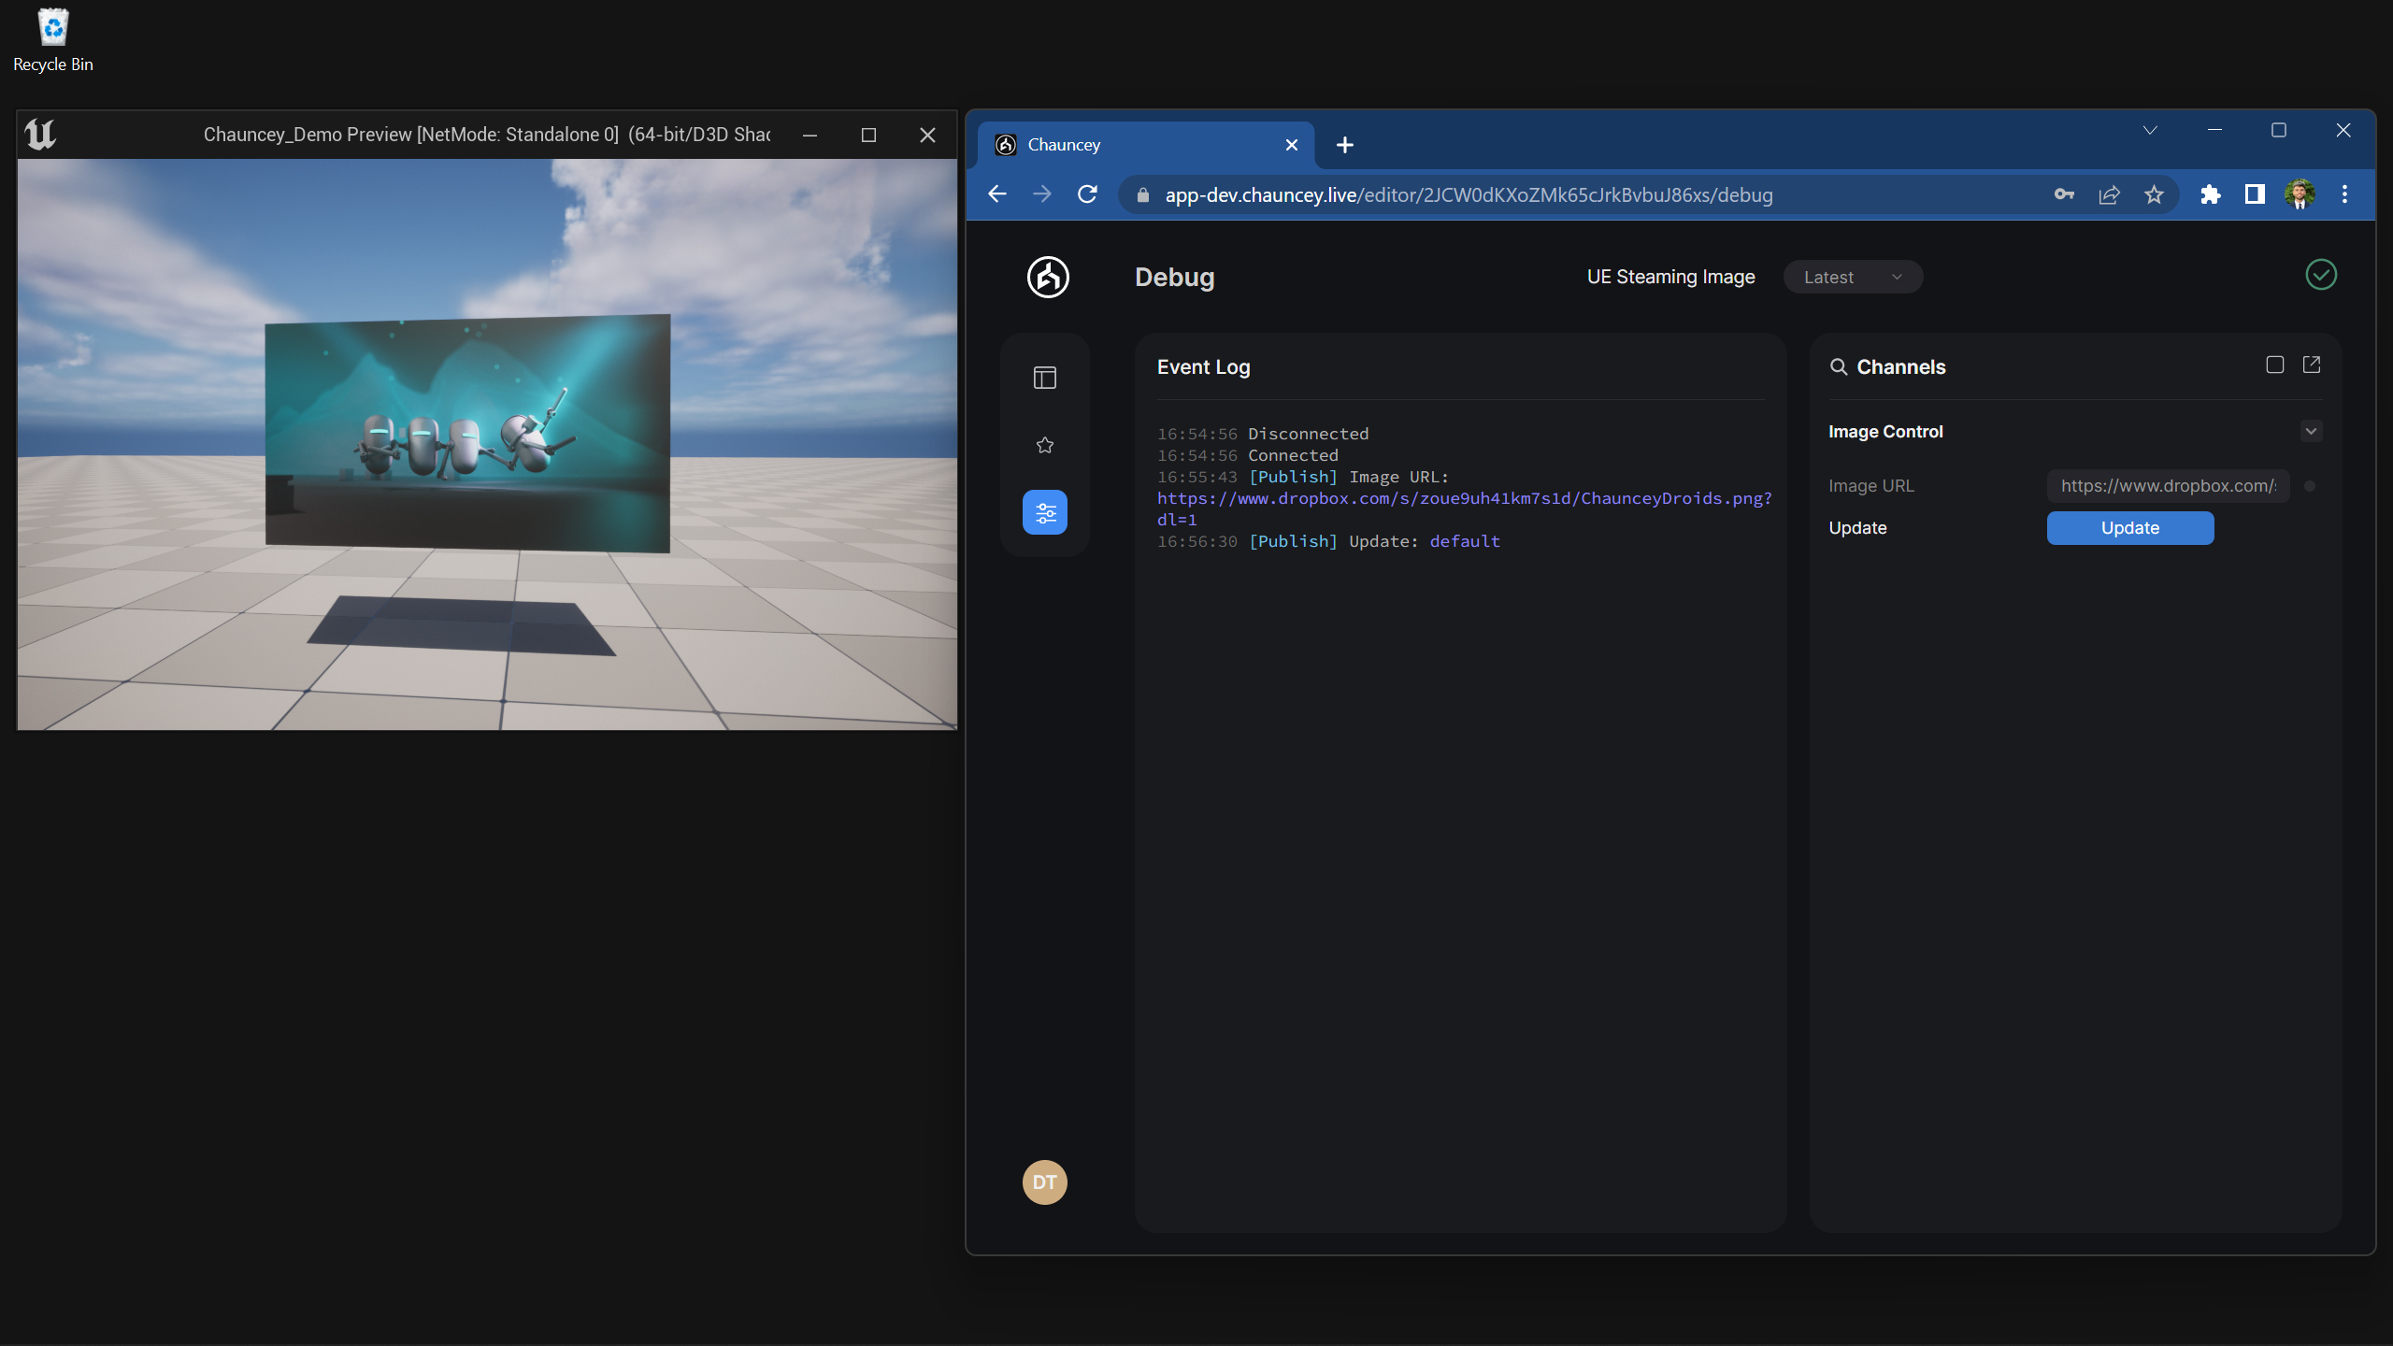Open the favorites star sidebar icon

point(1045,445)
